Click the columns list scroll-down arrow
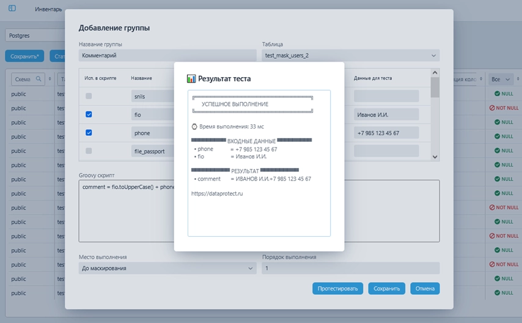 [x=435, y=157]
